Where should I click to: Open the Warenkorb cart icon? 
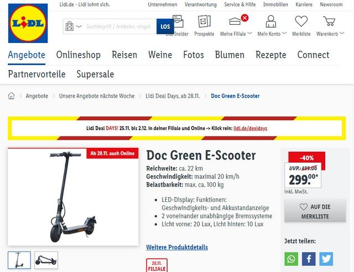point(329,21)
